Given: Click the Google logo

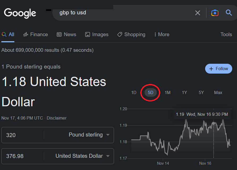Looking at the screenshot, I should 20,13.
